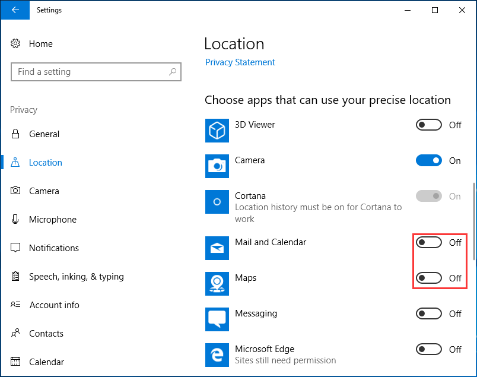
Task: Open Calendar privacy settings
Action: pyautogui.click(x=46, y=362)
